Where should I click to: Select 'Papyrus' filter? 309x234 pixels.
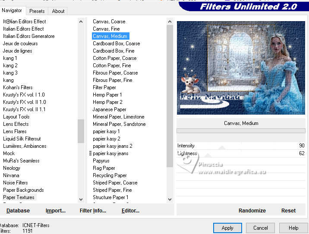[x=101, y=161]
